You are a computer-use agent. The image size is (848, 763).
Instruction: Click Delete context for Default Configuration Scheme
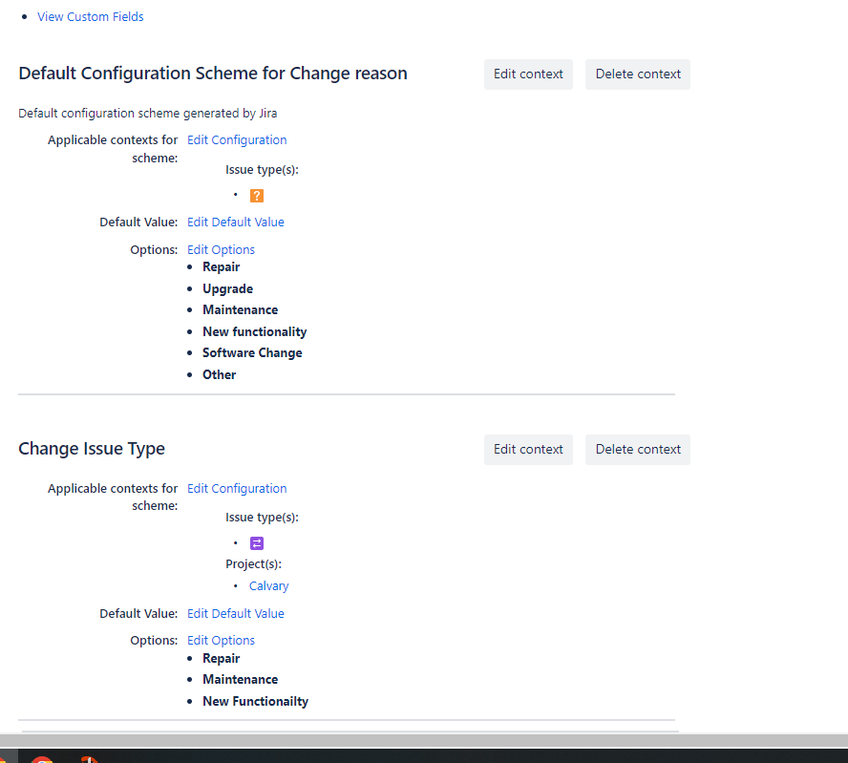click(638, 74)
